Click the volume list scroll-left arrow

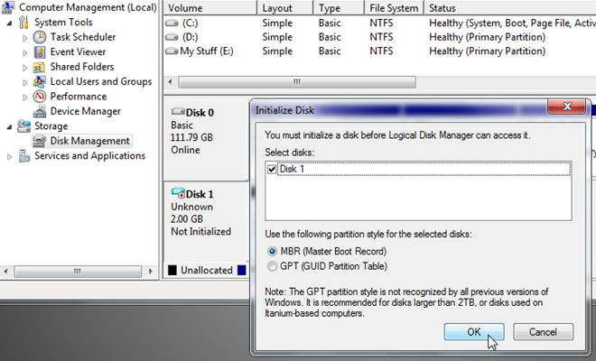click(170, 82)
